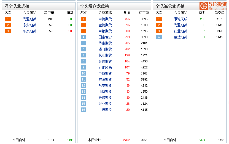Click rank 13 badge beside 浙商期货
229x144 pixels.
click(x=83, y=92)
